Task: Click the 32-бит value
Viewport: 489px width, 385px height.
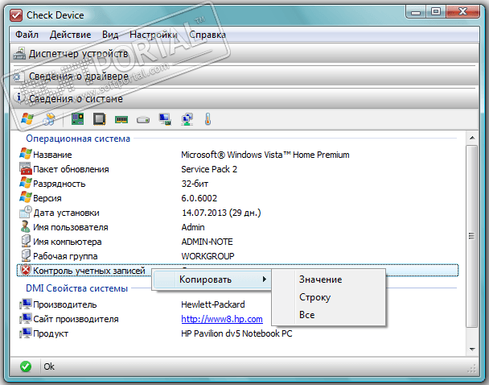Action: [x=195, y=184]
